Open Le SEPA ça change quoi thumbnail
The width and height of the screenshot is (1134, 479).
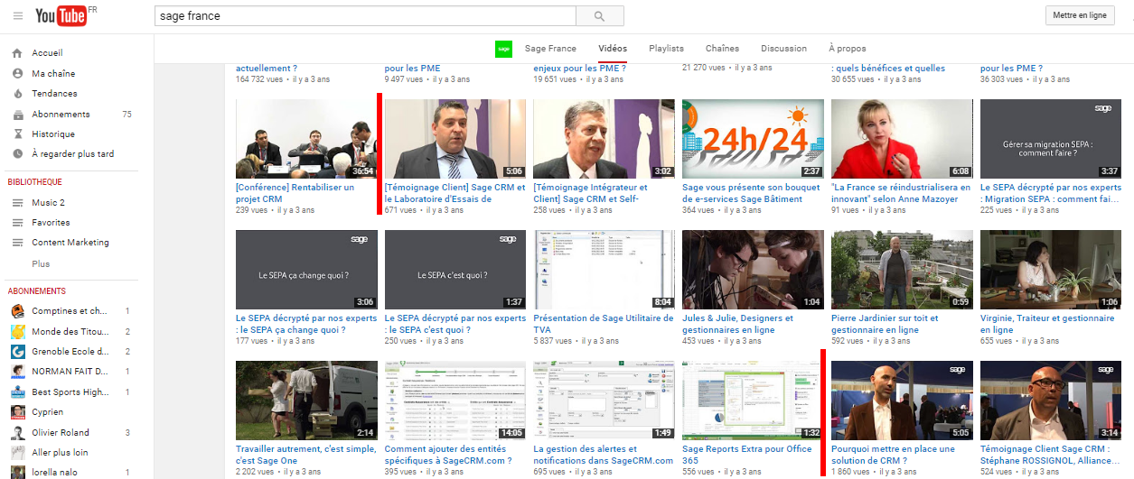click(306, 270)
